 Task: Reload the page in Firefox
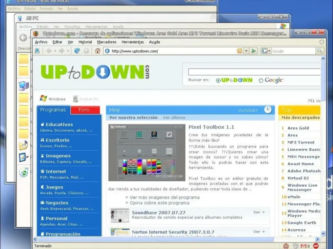coord(77,51)
